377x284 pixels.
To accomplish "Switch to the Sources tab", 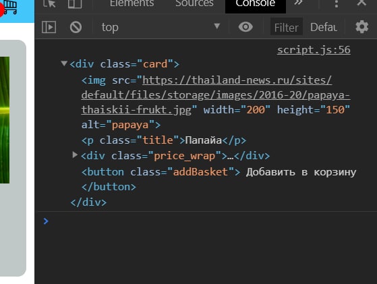I will (x=194, y=3).
